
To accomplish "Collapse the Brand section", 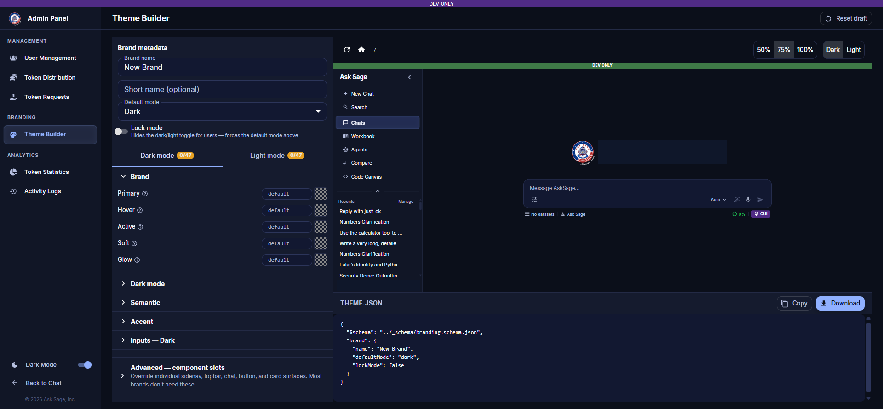I will click(222, 177).
